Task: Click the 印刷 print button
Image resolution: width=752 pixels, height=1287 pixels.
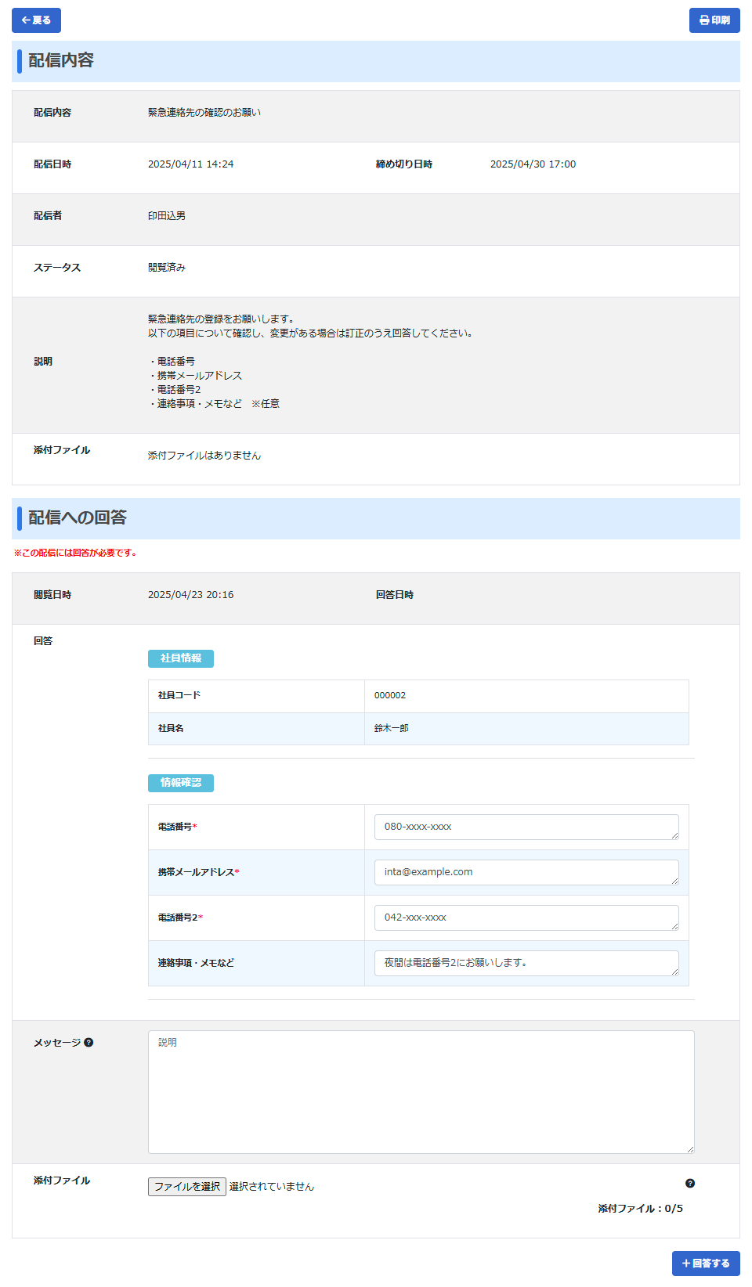Action: [714, 20]
